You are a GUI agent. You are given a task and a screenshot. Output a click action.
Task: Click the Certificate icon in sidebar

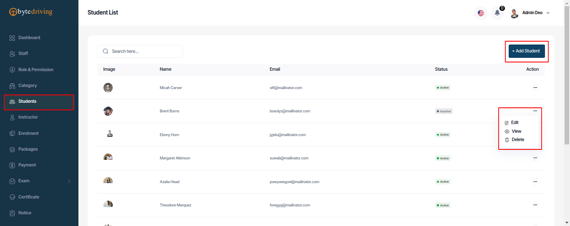click(x=12, y=197)
